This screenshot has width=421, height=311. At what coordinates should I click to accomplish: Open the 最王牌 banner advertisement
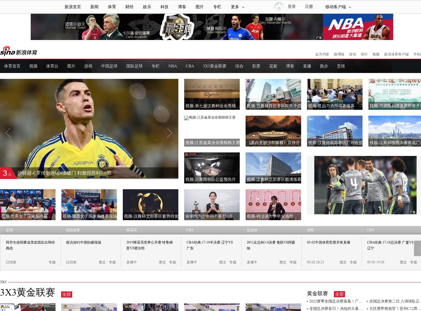pyautogui.click(x=177, y=27)
